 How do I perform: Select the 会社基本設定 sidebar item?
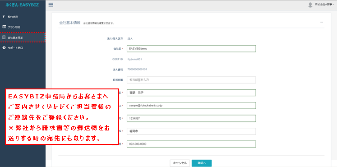[x=23, y=37]
